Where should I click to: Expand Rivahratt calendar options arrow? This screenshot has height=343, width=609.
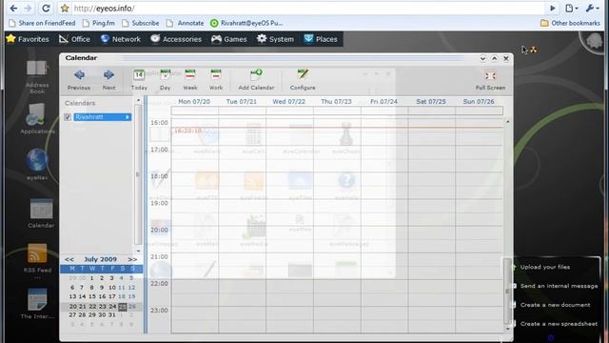(x=128, y=117)
